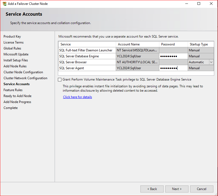Screen dimensions: 218x196
Task: Go back with the Back button
Action: pos(152,189)
